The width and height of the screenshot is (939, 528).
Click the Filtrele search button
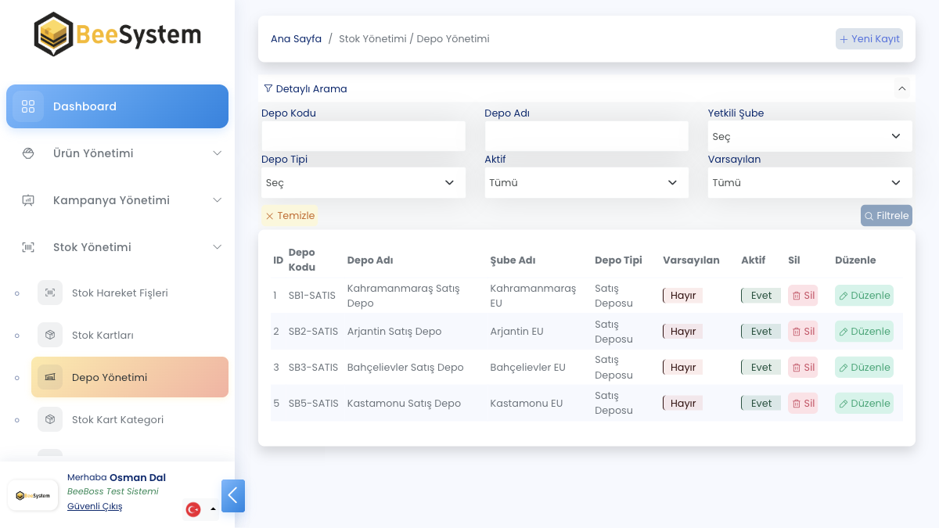tap(887, 215)
